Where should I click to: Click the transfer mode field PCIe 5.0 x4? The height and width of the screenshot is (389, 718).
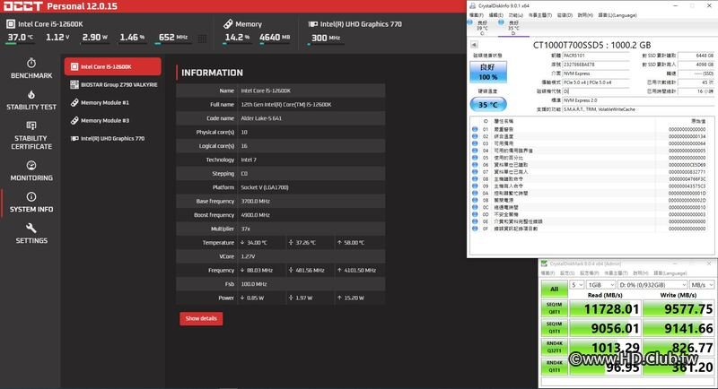pos(596,82)
